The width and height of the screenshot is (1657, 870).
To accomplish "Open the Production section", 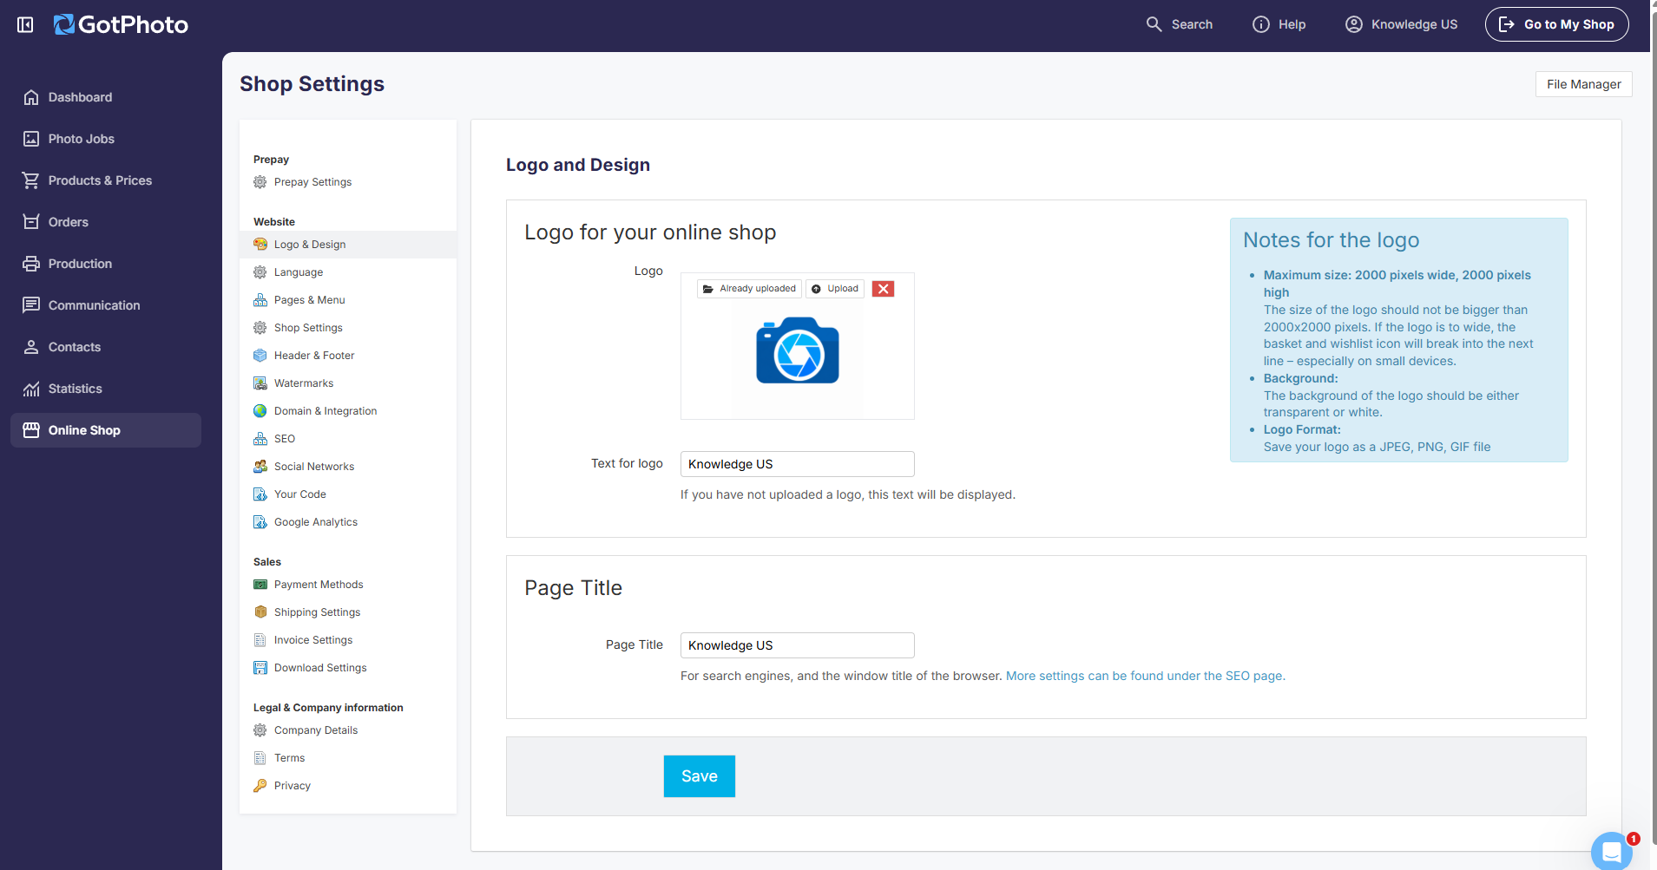I will (x=106, y=264).
